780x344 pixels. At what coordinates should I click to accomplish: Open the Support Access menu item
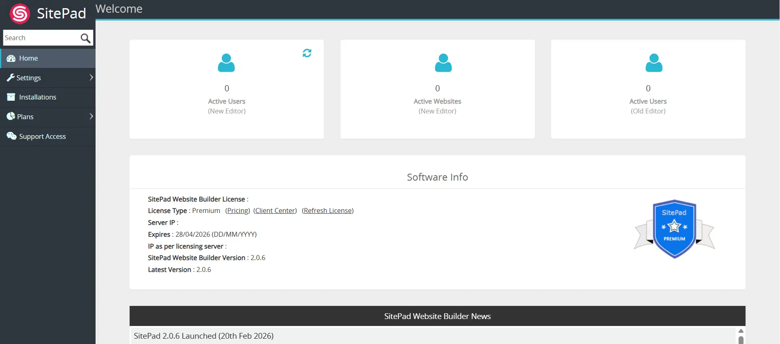[x=48, y=136]
